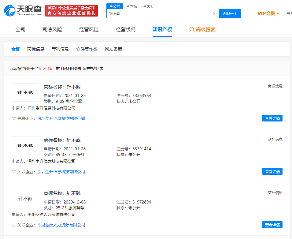Switch to the 查老板 tab
The height and width of the screenshot is (239, 292).
tap(131, 6)
